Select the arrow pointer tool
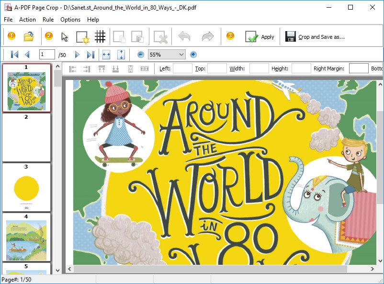 65,37
